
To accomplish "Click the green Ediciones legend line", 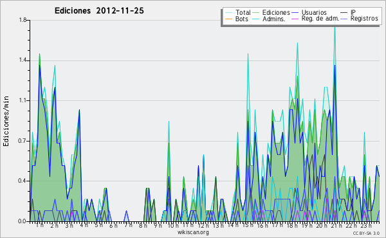I will click(x=256, y=13).
